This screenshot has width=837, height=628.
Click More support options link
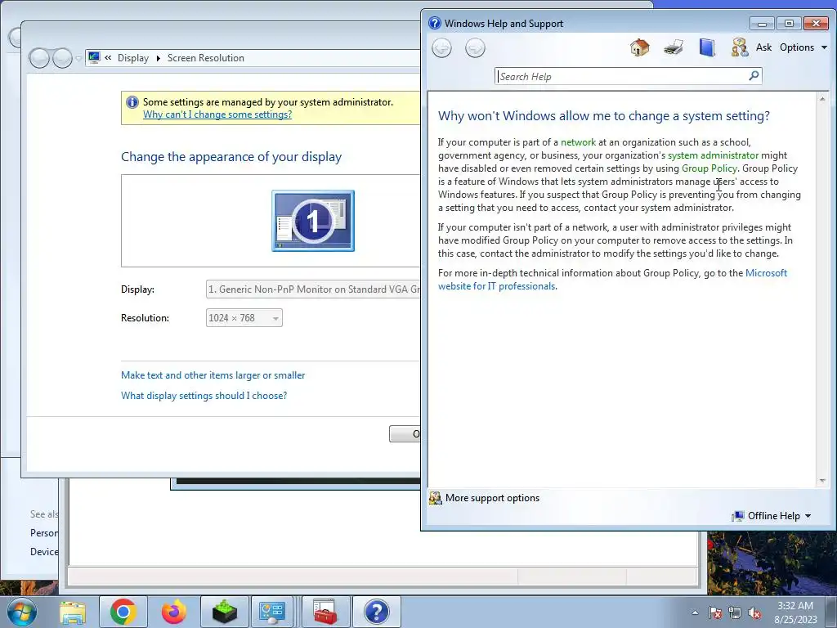(492, 498)
